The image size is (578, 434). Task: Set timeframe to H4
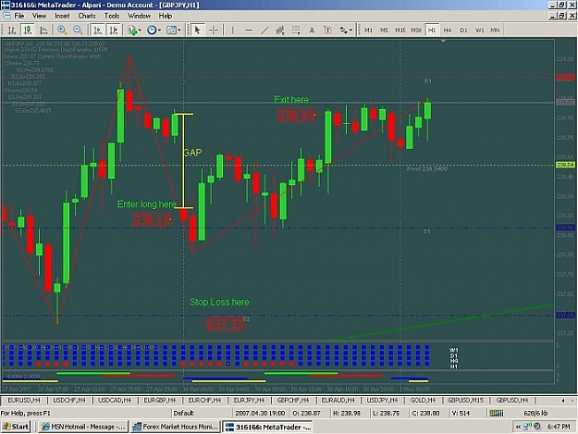coord(448,31)
